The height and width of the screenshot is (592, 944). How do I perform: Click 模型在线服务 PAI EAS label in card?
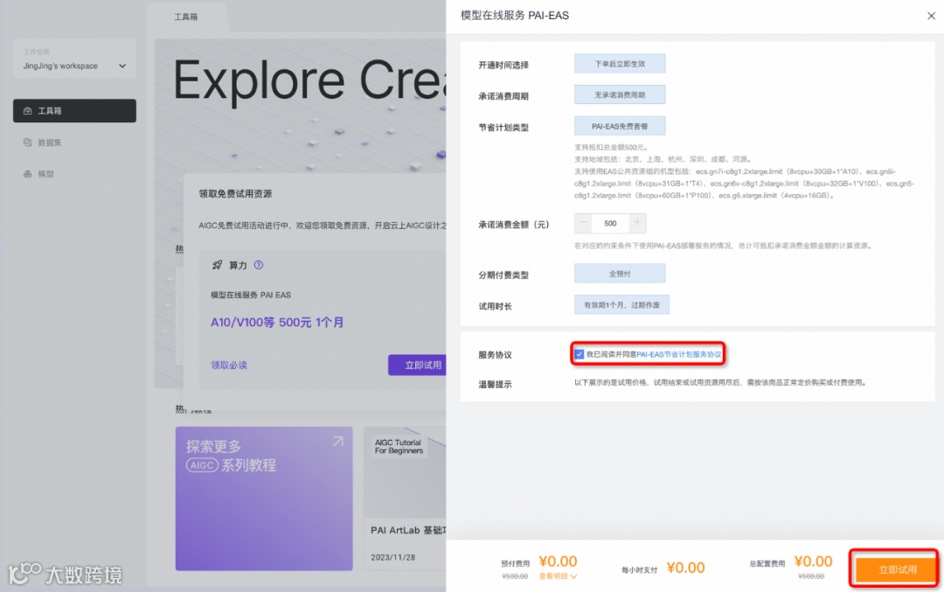coord(251,295)
